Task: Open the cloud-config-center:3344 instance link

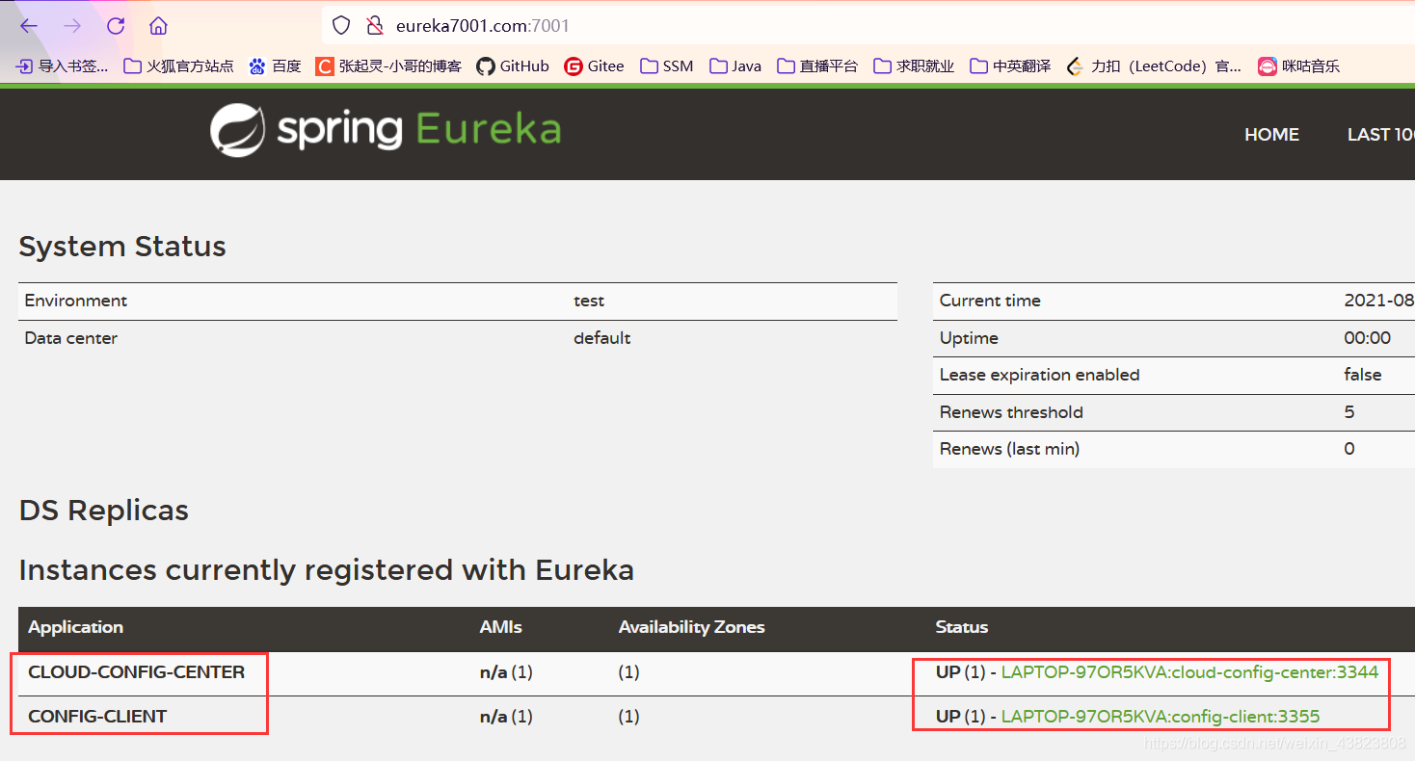Action: coord(1190,671)
